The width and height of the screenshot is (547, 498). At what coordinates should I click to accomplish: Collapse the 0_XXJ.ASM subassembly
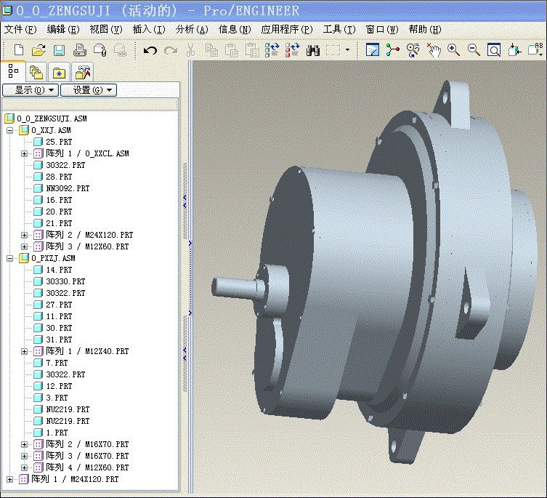tap(9, 131)
